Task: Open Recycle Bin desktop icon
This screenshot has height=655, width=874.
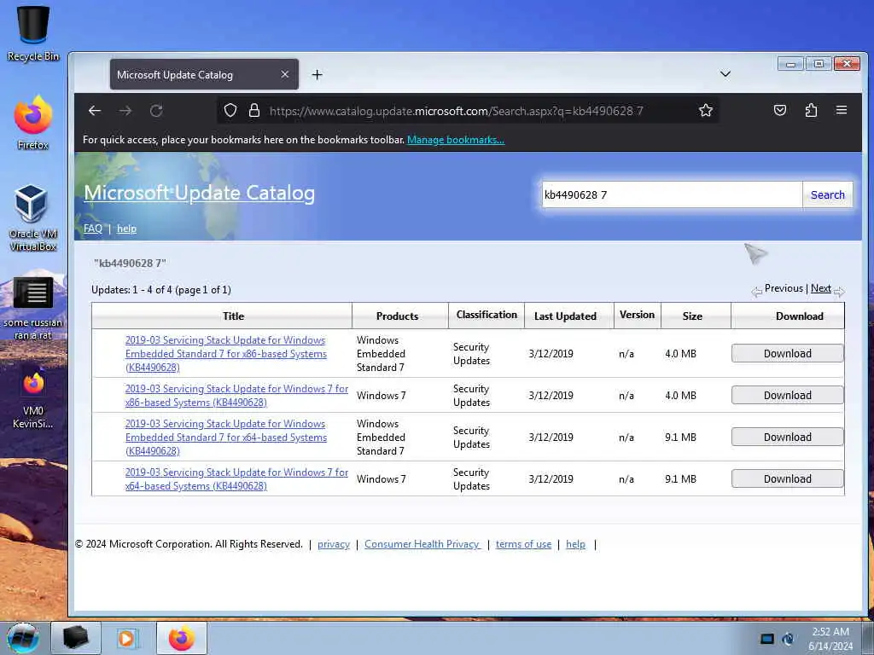Action: [x=33, y=33]
